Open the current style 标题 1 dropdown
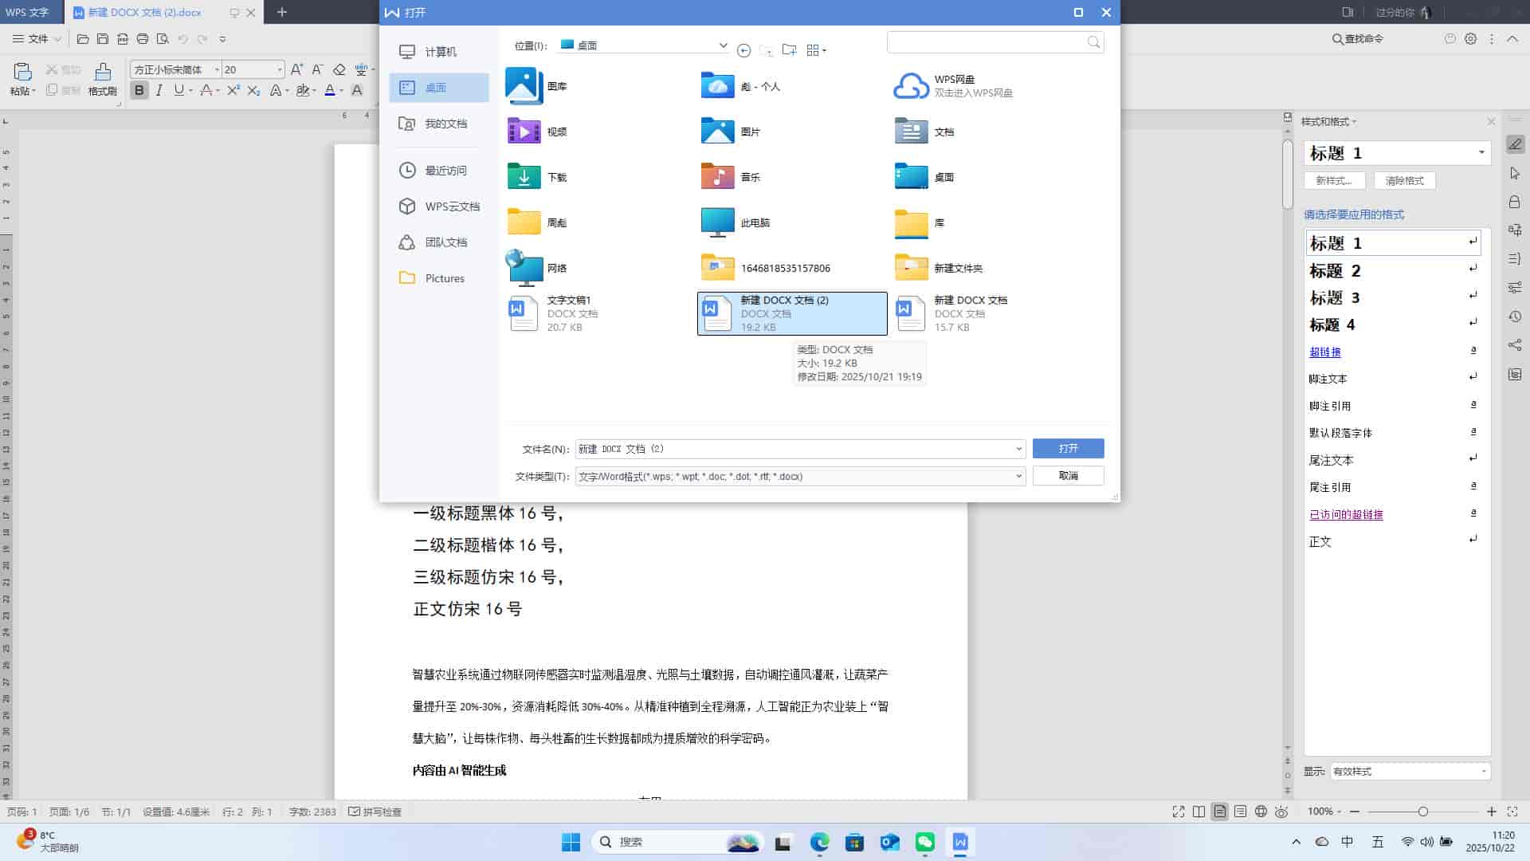Image resolution: width=1530 pixels, height=861 pixels. pyautogui.click(x=1481, y=153)
